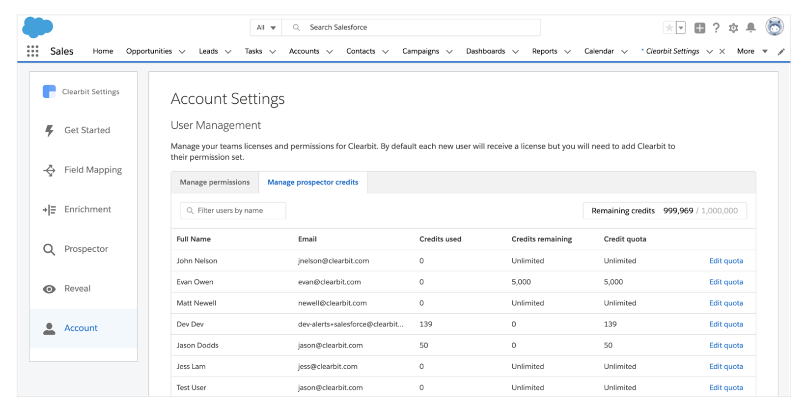Expand the Opportunities tab chevron
Viewport: 800px width, 411px height.
[x=182, y=51]
